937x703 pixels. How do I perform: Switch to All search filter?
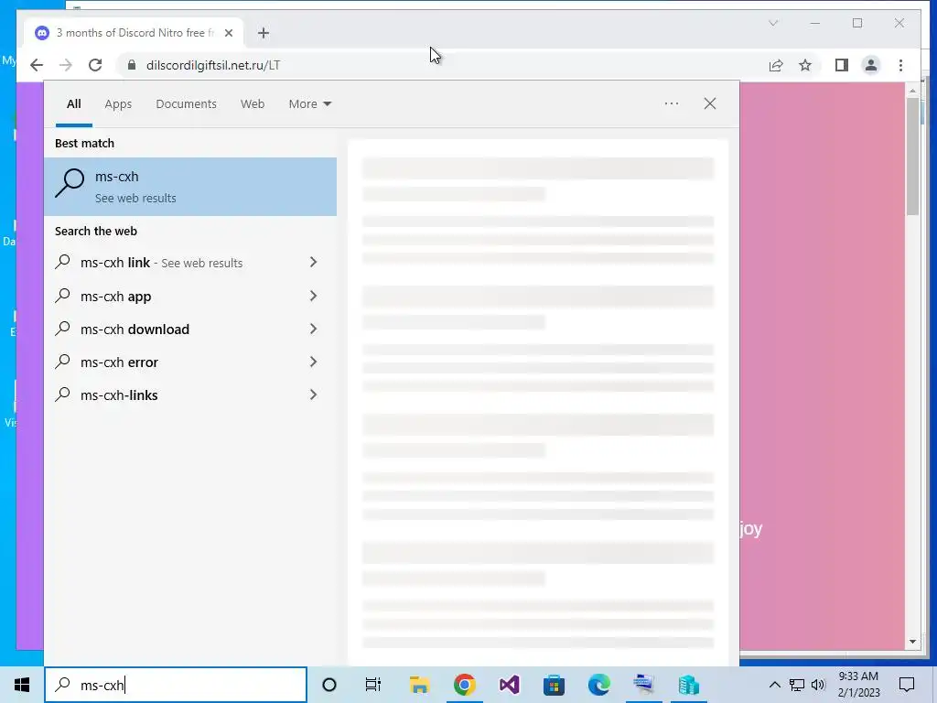[73, 104]
